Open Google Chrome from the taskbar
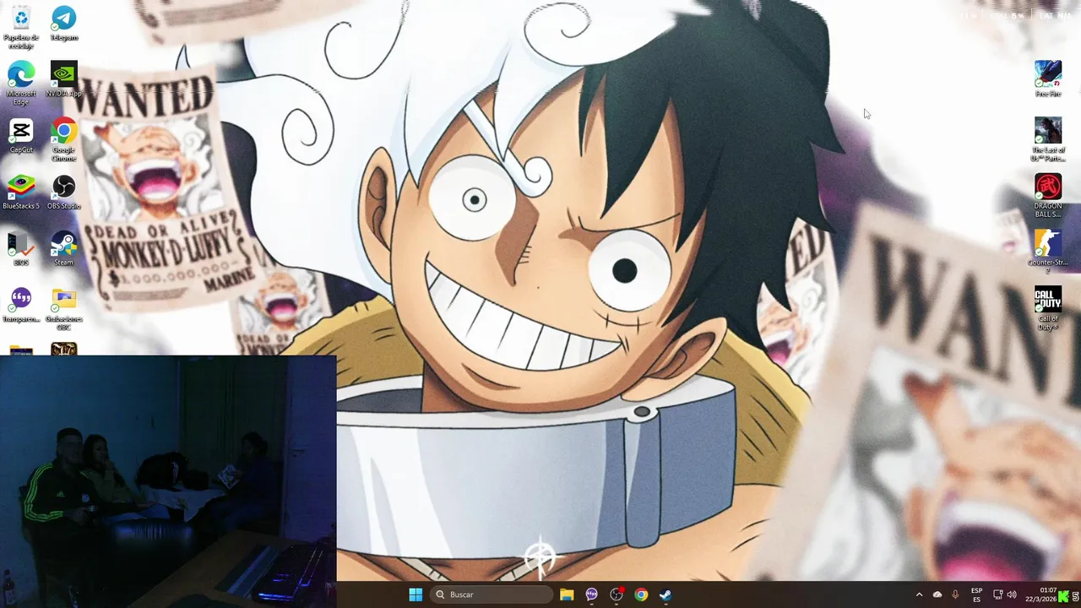This screenshot has height=608, width=1081. 641,594
